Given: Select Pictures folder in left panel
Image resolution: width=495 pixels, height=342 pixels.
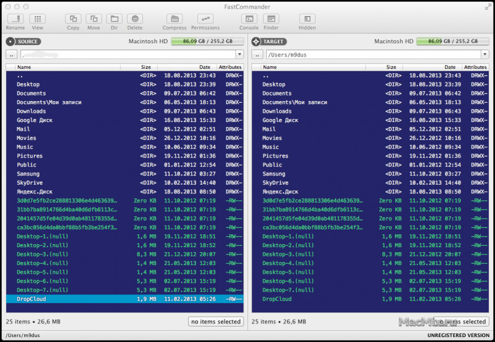Looking at the screenshot, I should (125, 156).
